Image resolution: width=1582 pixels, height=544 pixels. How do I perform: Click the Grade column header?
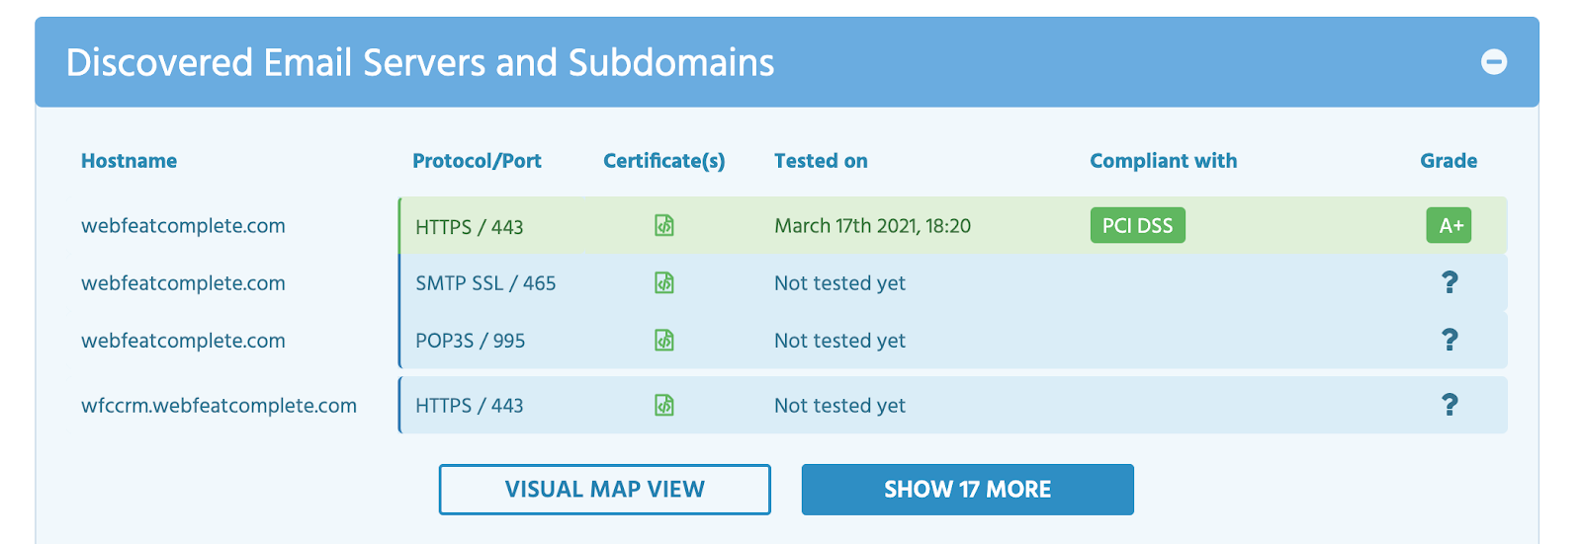1449,161
